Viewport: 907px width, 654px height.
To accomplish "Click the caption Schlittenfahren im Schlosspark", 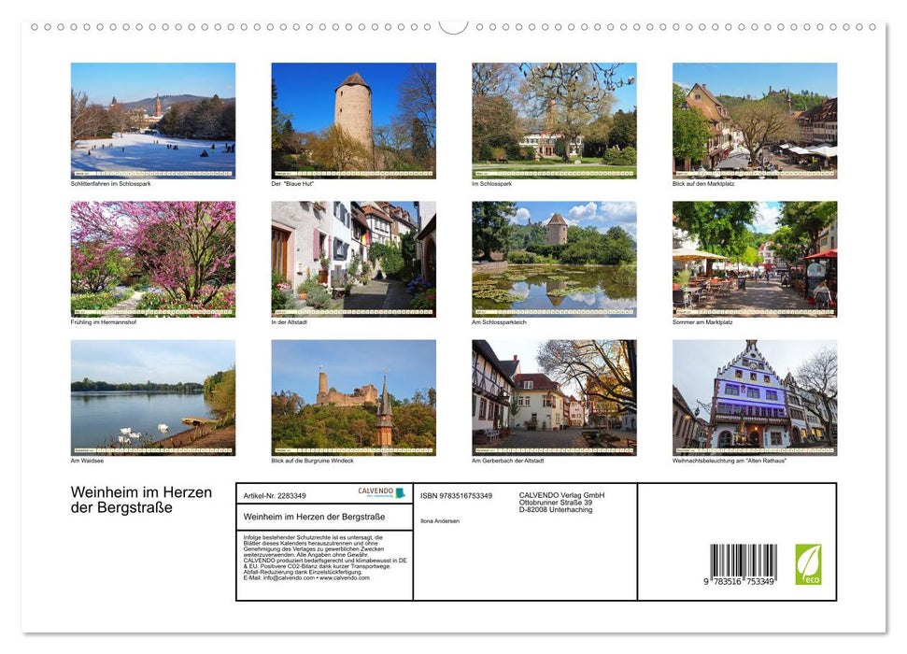I will click(x=110, y=183).
